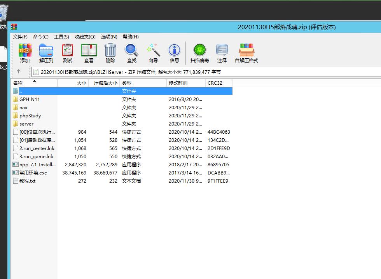Click the Add (添加) archive toolbar icon
This screenshot has height=279, width=381.
click(25, 53)
